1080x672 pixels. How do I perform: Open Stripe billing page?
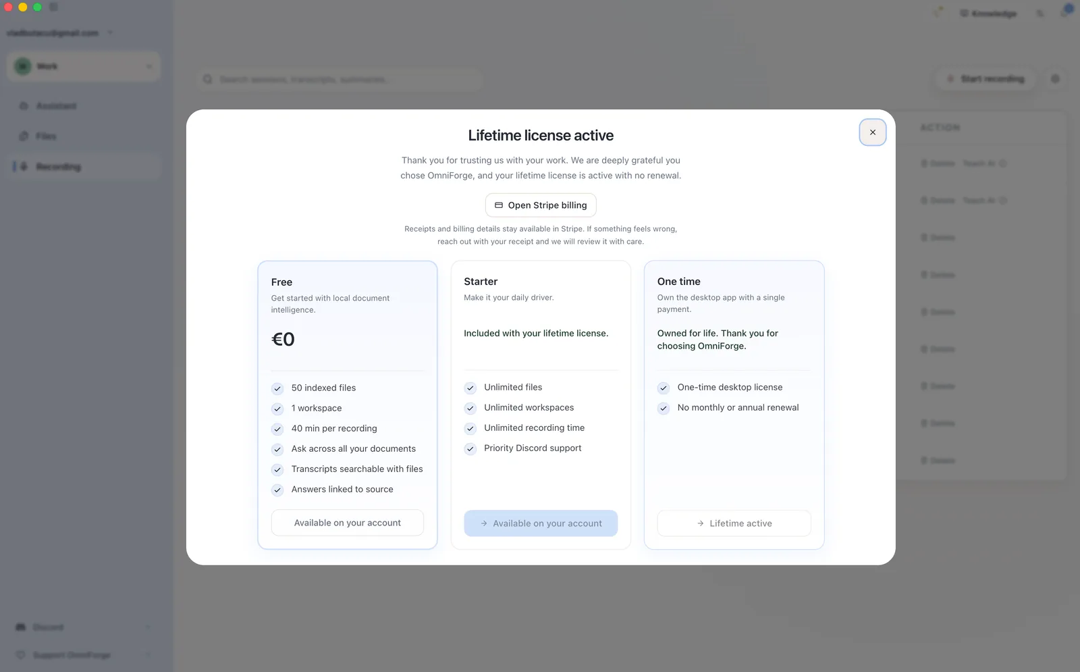click(541, 205)
